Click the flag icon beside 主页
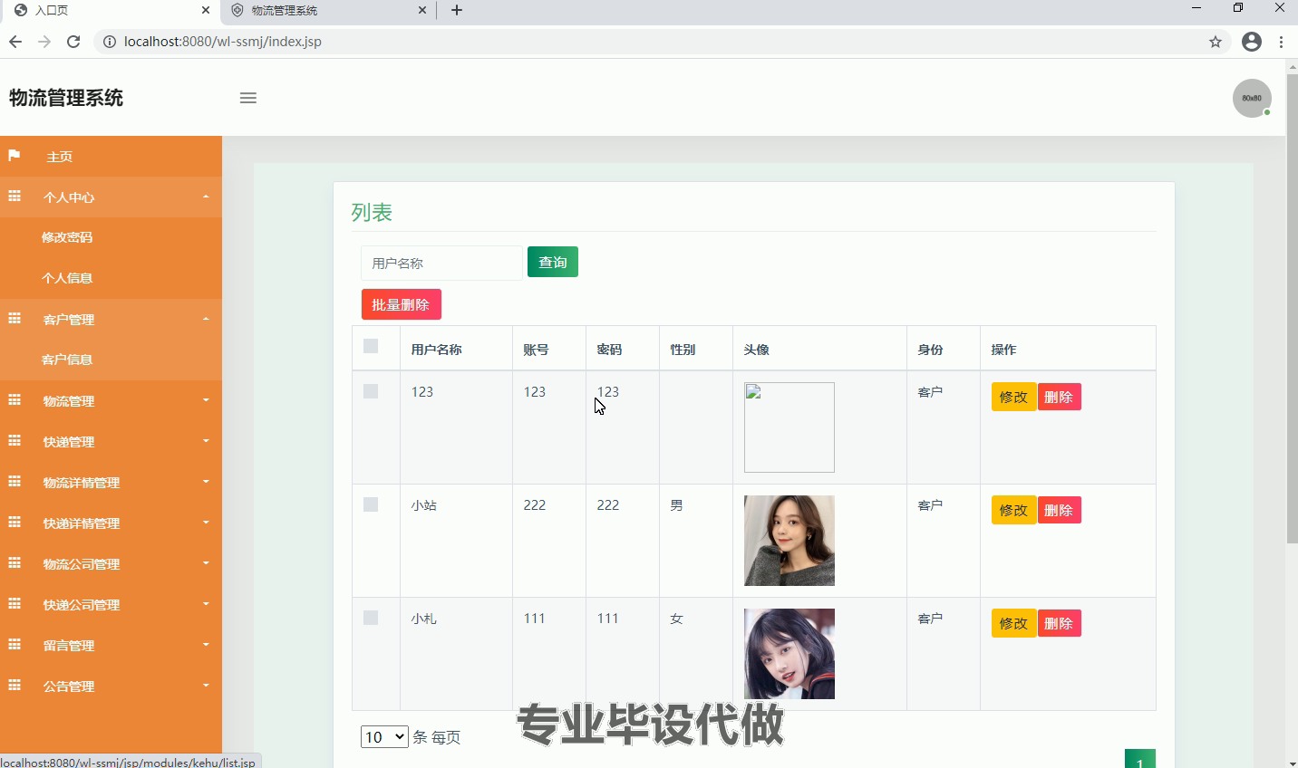The width and height of the screenshot is (1298, 768). 15,156
